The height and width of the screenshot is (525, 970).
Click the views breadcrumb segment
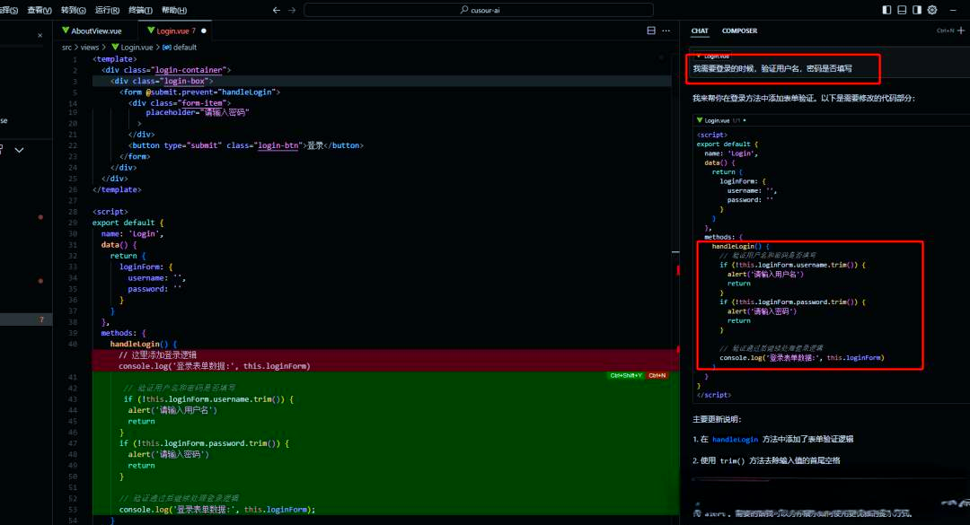click(90, 47)
